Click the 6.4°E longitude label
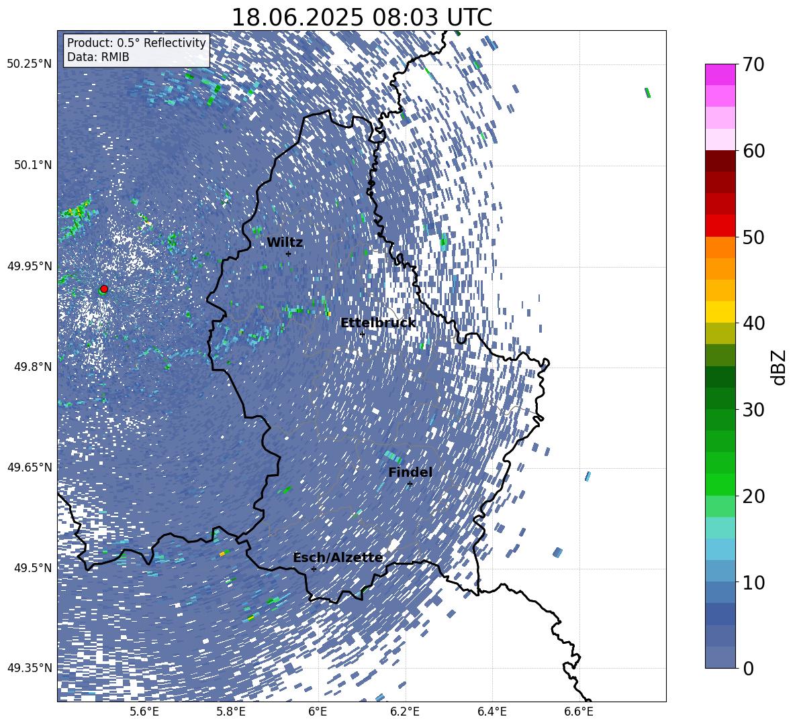The height and width of the screenshot is (725, 795). point(492,712)
